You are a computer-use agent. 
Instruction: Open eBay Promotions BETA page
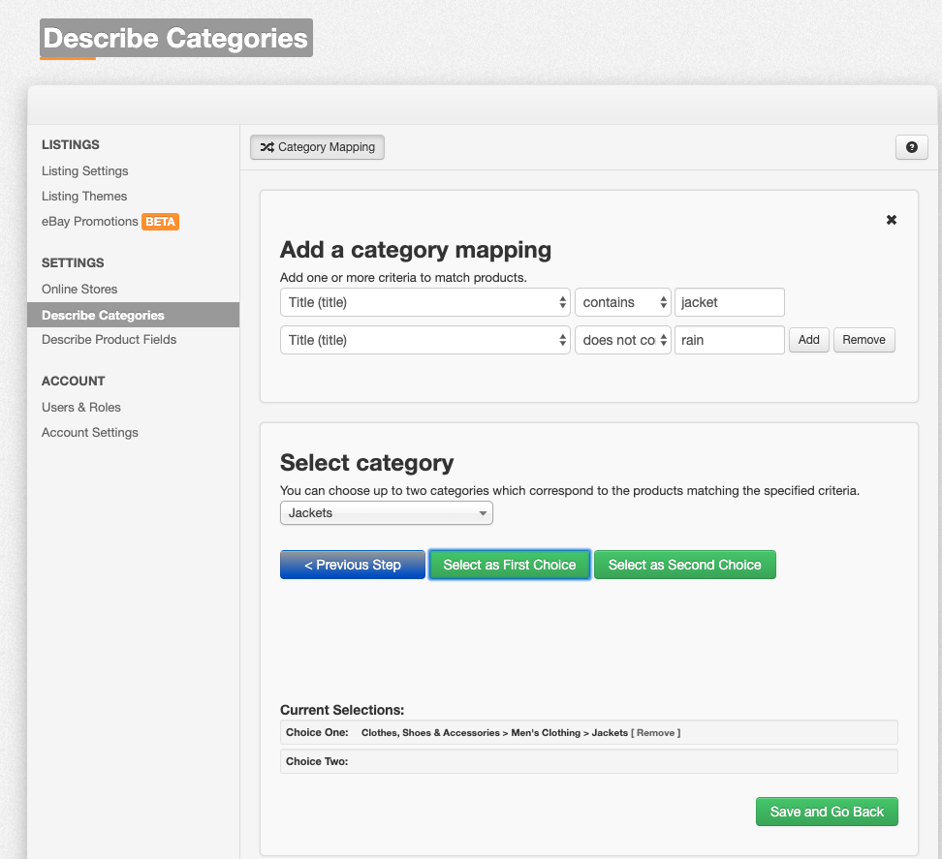(110, 222)
